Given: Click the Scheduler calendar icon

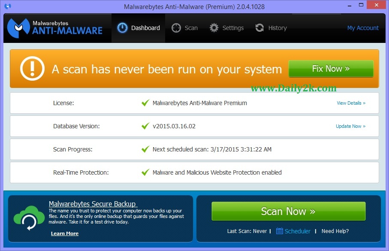Looking at the screenshot, I should tap(279, 231).
